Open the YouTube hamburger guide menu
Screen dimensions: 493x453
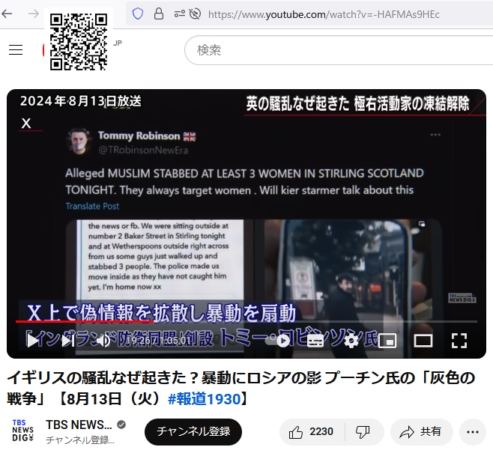pyautogui.click(x=16, y=50)
